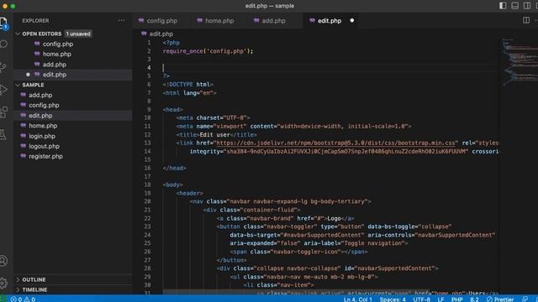Click the '1 unsaved' badge
The width and height of the screenshot is (538, 302).
point(78,34)
